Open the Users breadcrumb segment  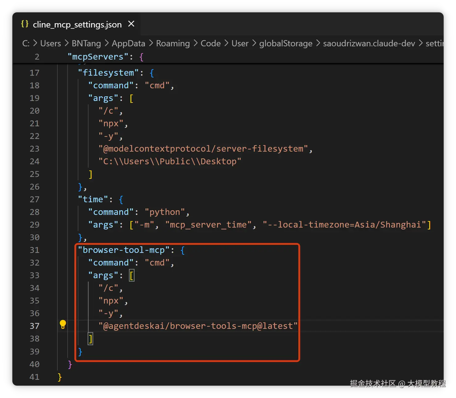point(51,44)
